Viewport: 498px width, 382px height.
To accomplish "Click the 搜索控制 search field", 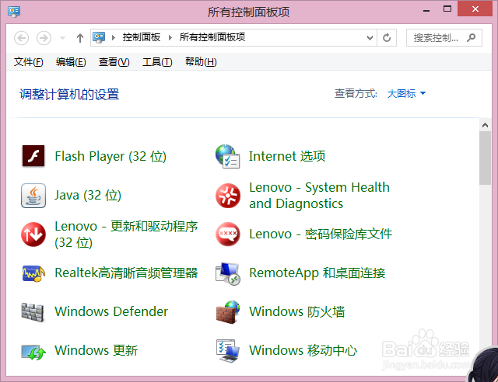I will click(444, 38).
